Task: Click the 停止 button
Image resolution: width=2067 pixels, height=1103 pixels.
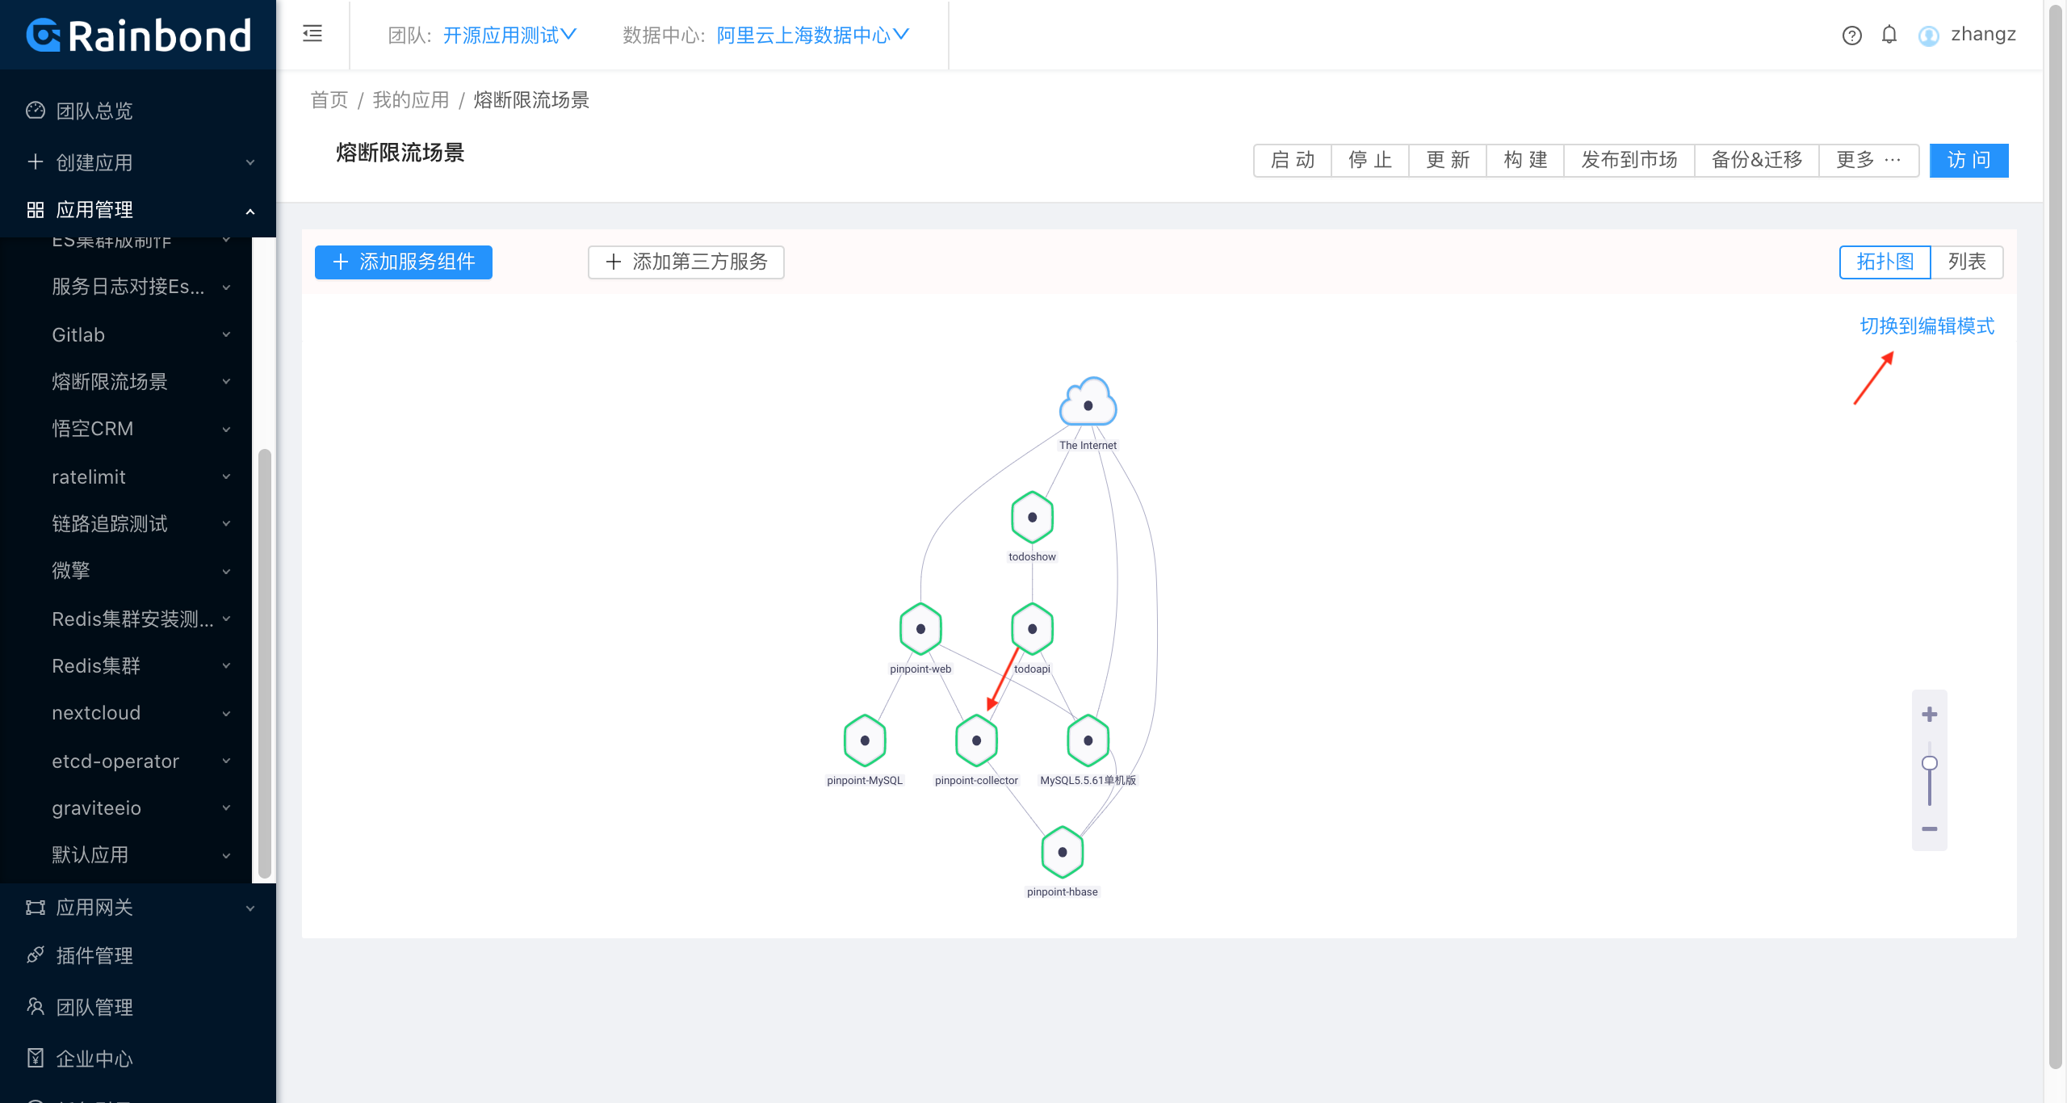Action: pos(1370,160)
